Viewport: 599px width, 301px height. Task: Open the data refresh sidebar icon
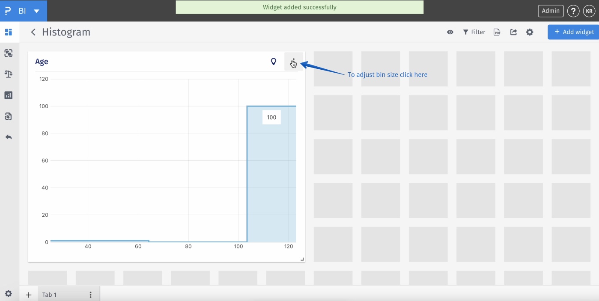click(9, 116)
